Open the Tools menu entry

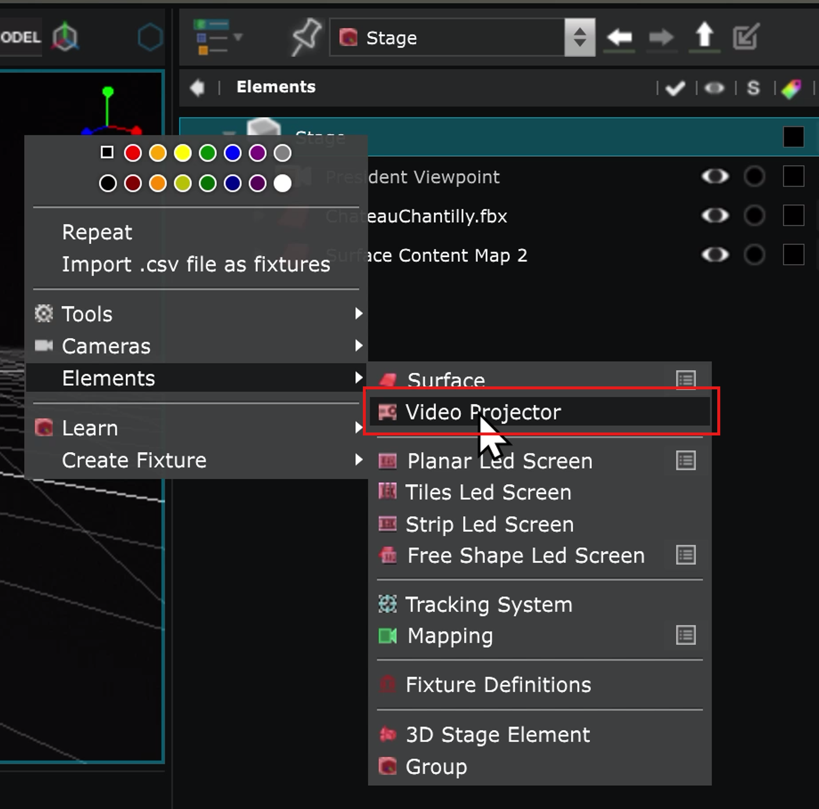coord(196,314)
